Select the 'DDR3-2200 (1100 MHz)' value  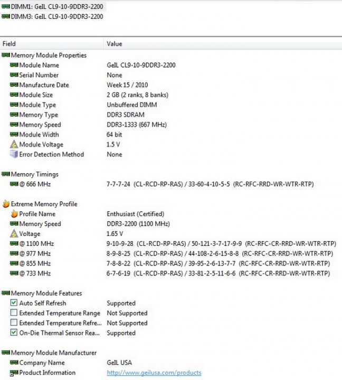[x=138, y=224]
